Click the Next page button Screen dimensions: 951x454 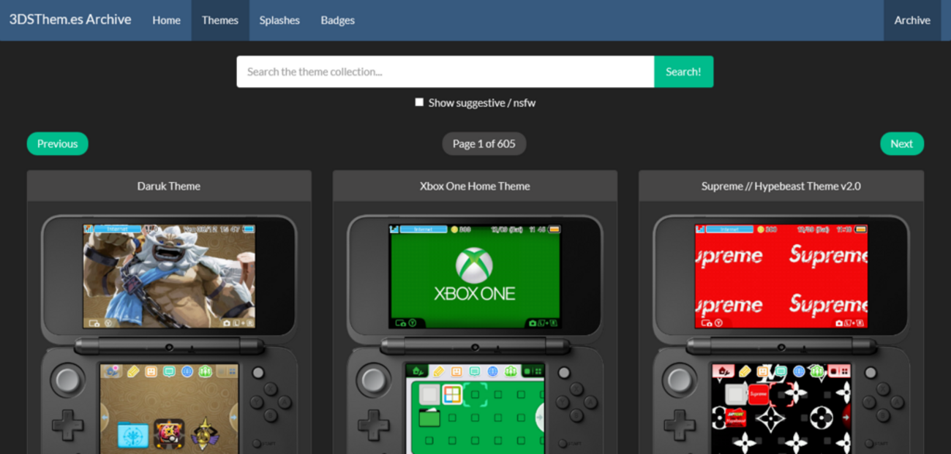tap(901, 144)
